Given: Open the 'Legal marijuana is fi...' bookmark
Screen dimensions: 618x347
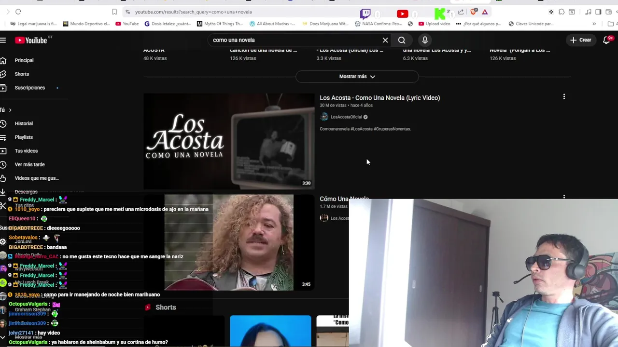Looking at the screenshot, I should point(33,24).
